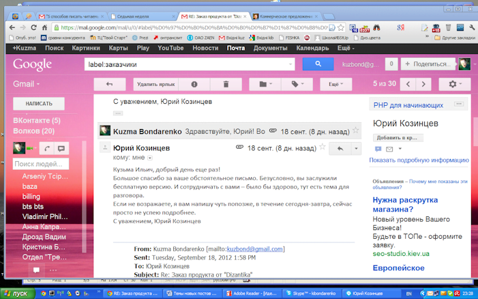Open Нужна раскрутка магазина ad
Viewport: 478px width, 299px height.
[x=405, y=205]
